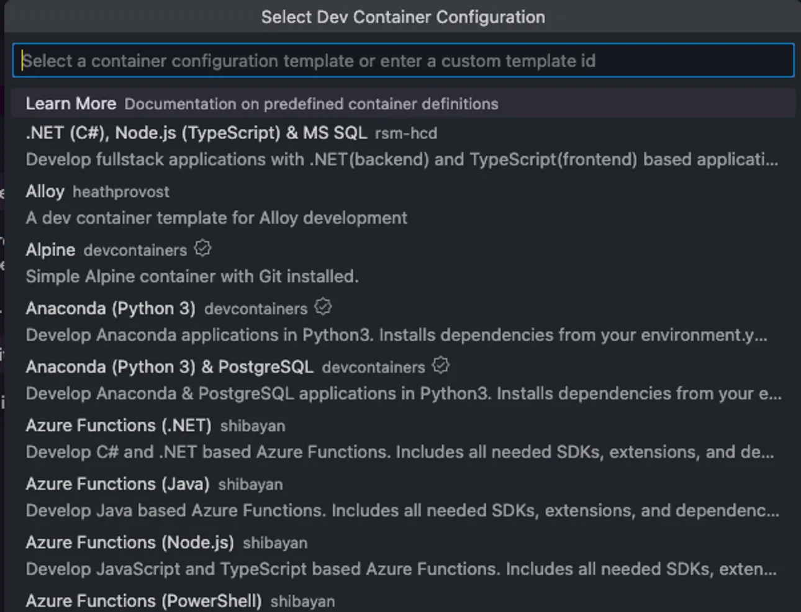Choose the Anaconda (Python 3) & PostgreSQL template

coord(170,367)
